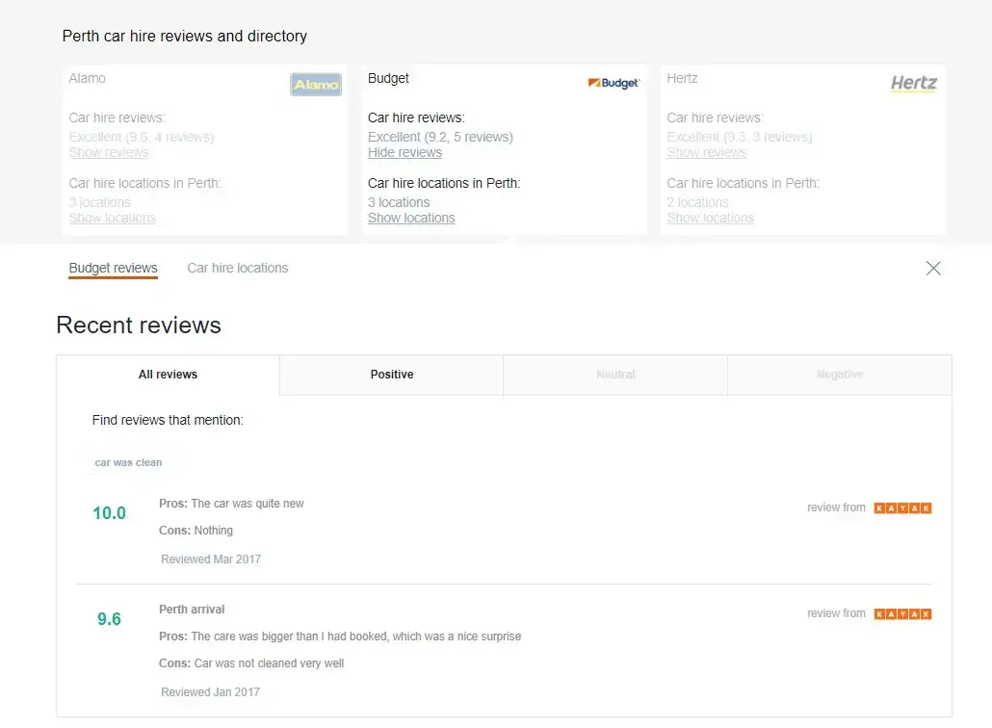Click 'Excellent (9.2, 5 reviews)' rating text
The image size is (992, 728).
(440, 137)
